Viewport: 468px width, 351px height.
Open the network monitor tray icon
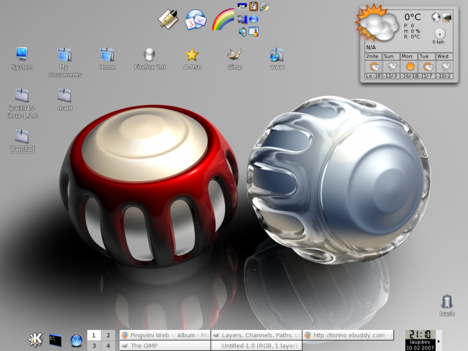[x=242, y=19]
